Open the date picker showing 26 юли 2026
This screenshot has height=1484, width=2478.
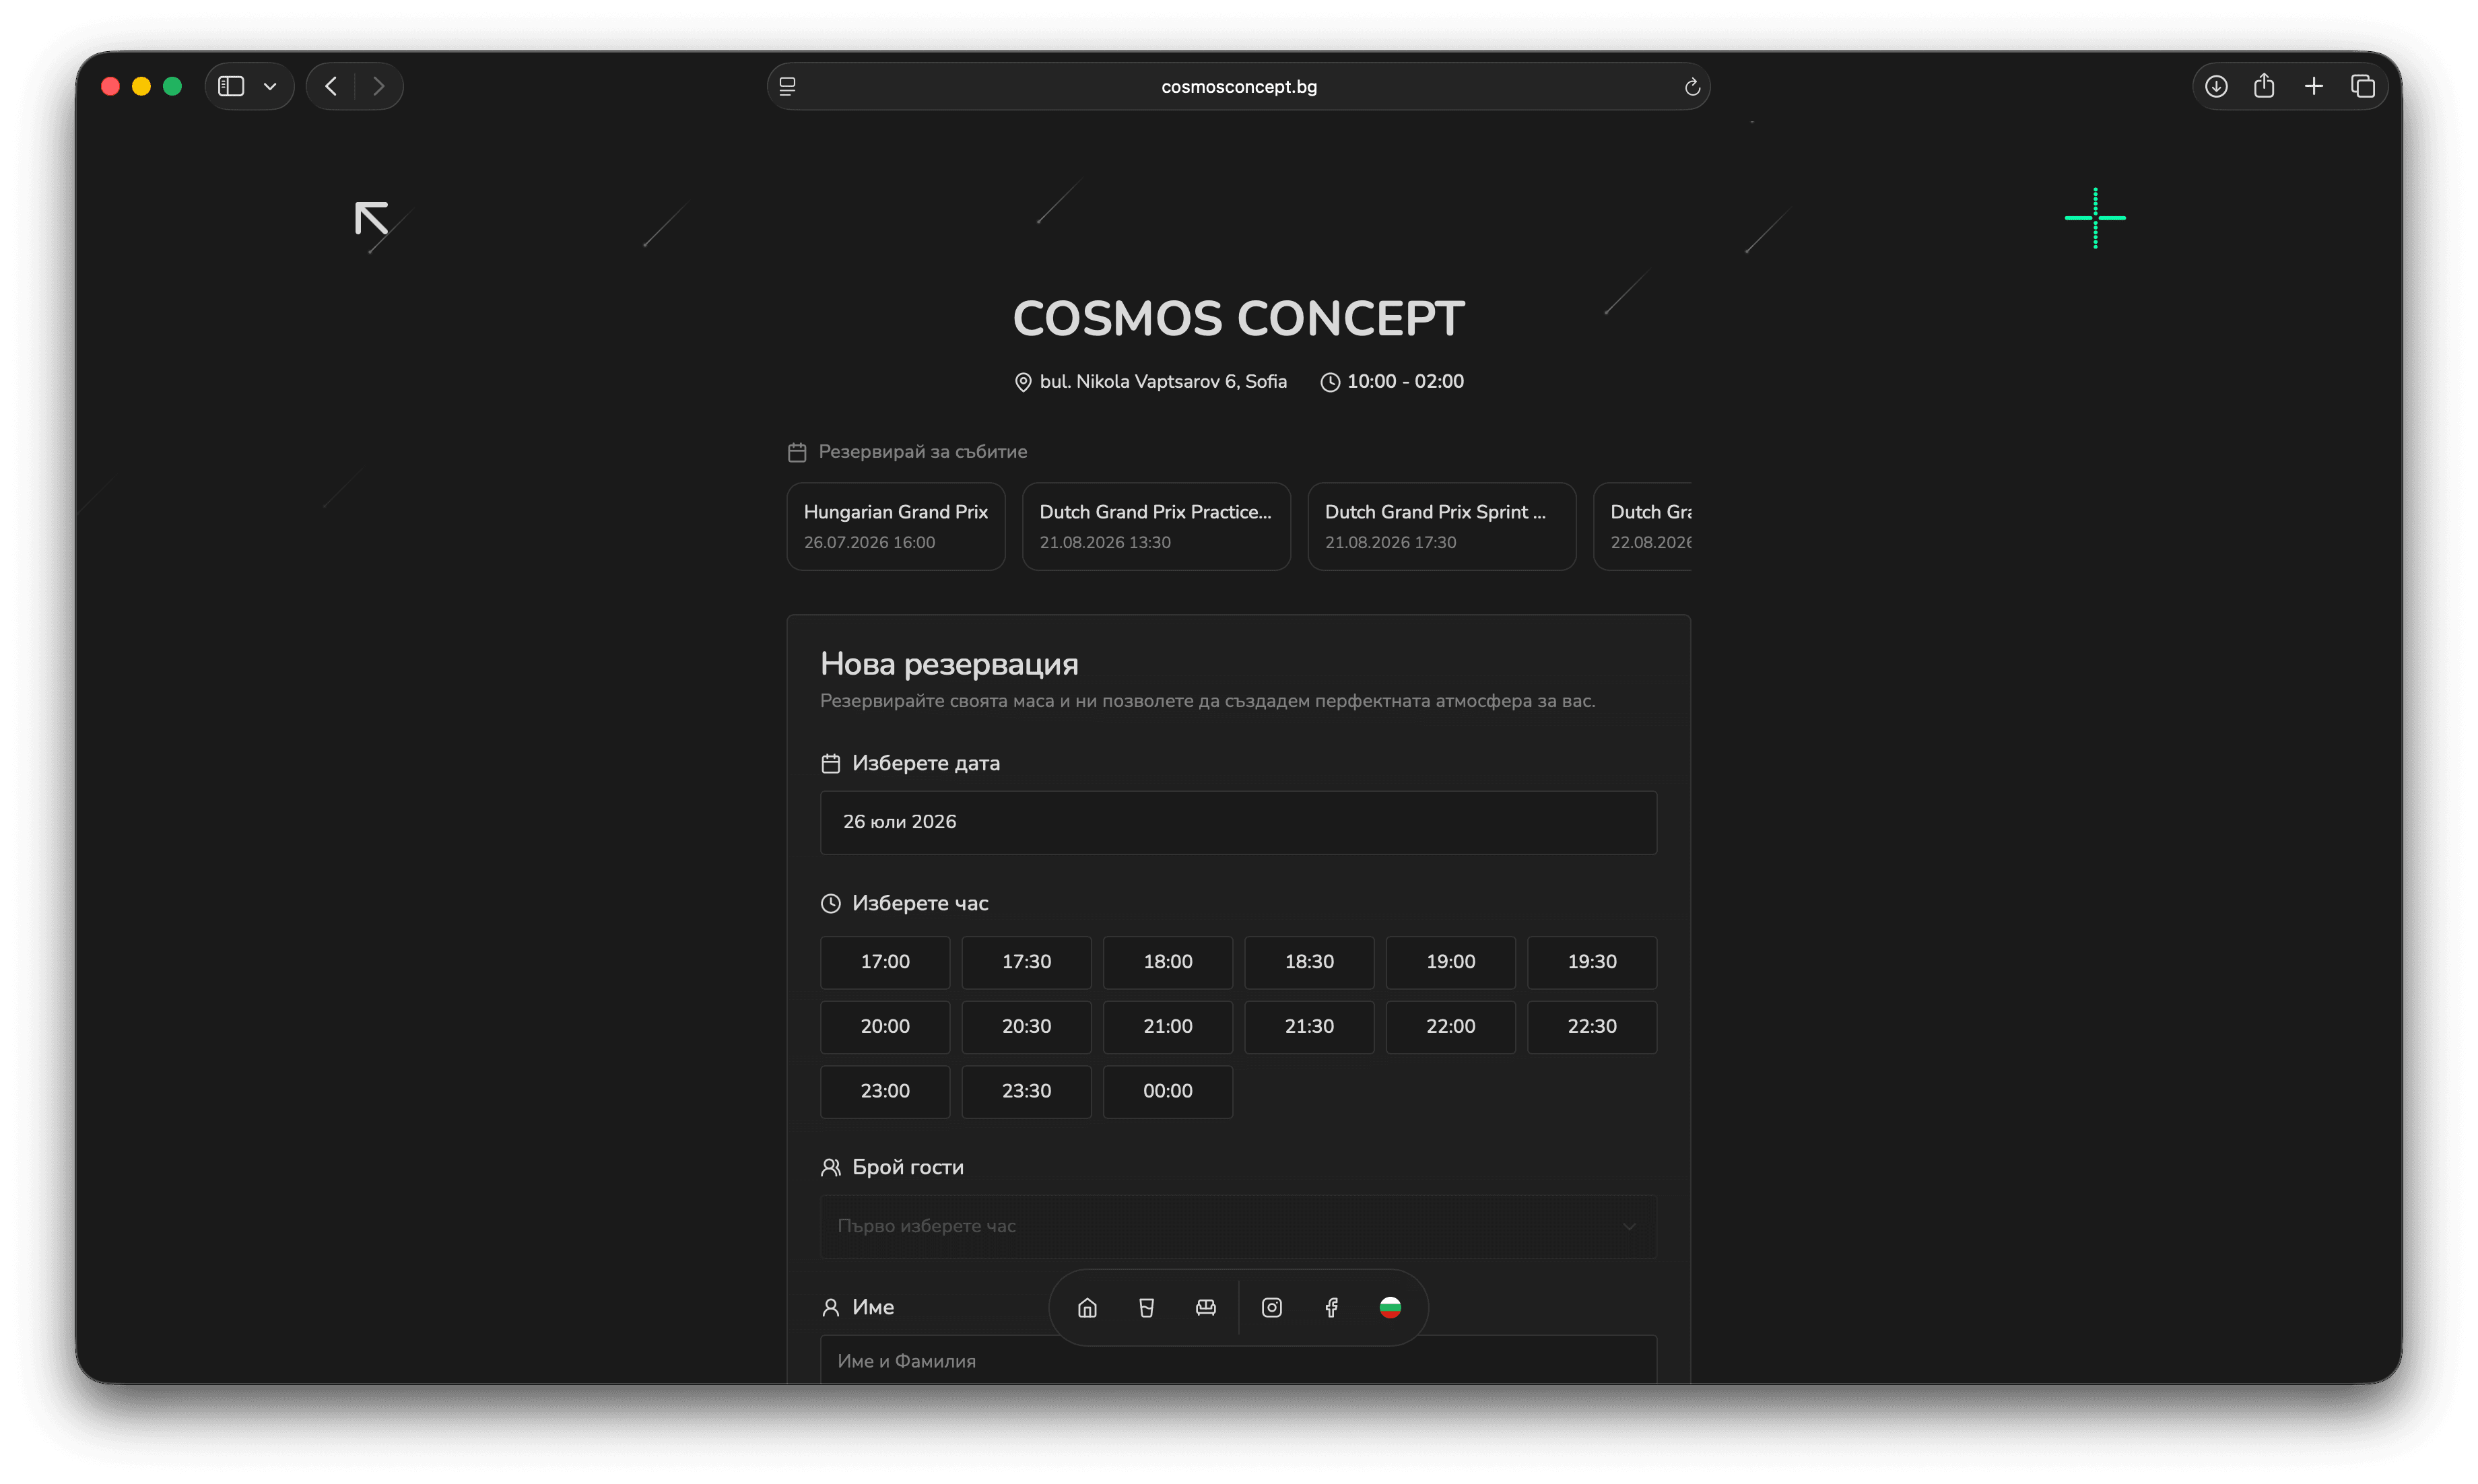[1238, 822]
